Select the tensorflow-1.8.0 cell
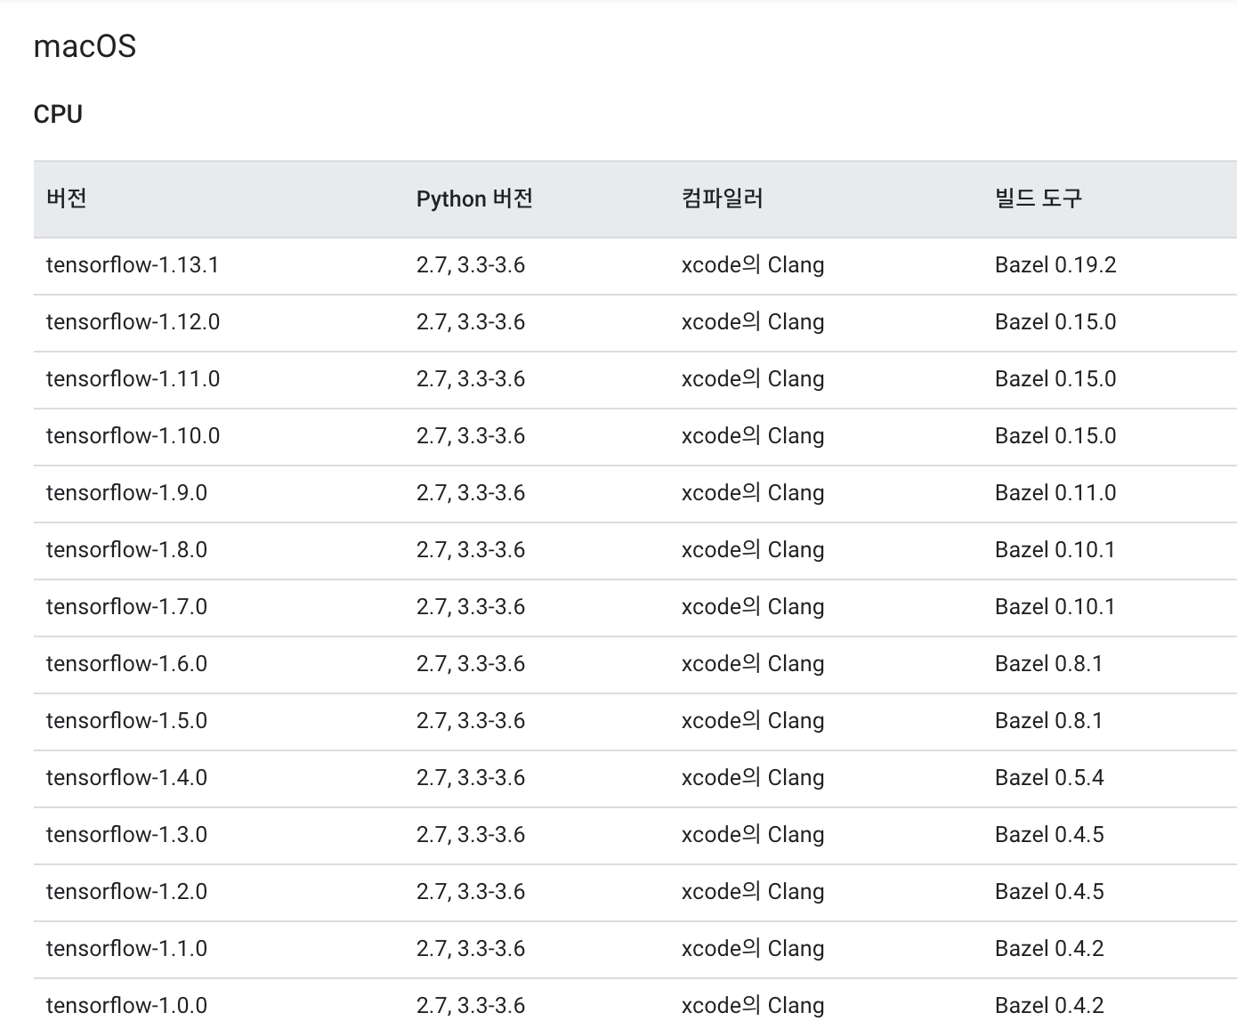 [126, 550]
